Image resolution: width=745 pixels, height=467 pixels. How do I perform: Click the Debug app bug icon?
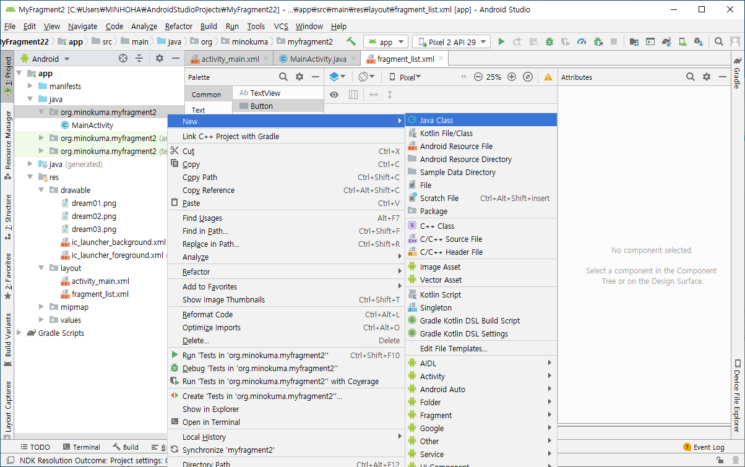click(x=549, y=41)
